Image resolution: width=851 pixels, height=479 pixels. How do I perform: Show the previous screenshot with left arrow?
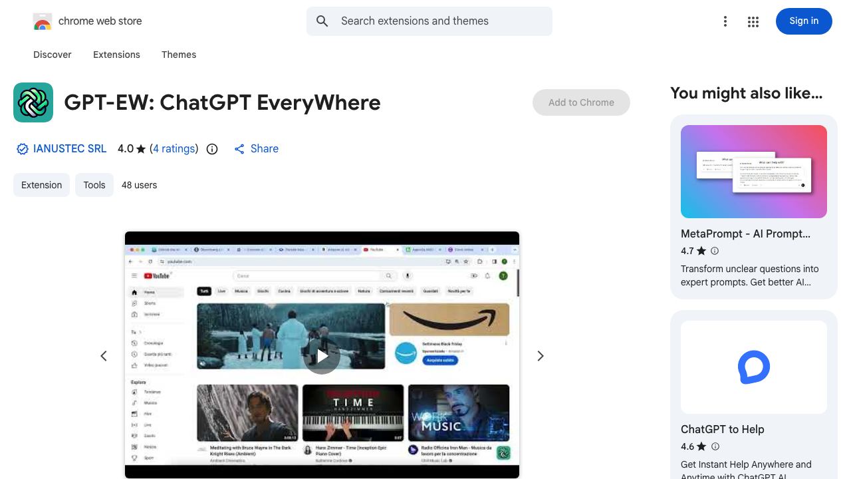(104, 356)
